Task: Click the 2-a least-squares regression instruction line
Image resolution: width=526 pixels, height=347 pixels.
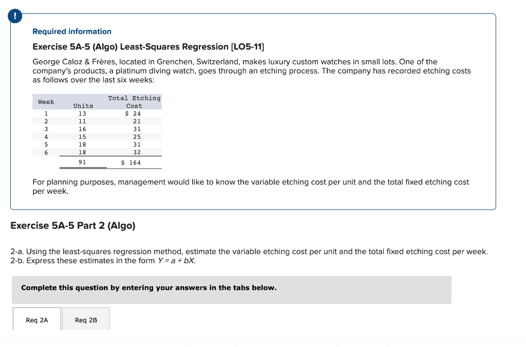Action: tap(249, 252)
